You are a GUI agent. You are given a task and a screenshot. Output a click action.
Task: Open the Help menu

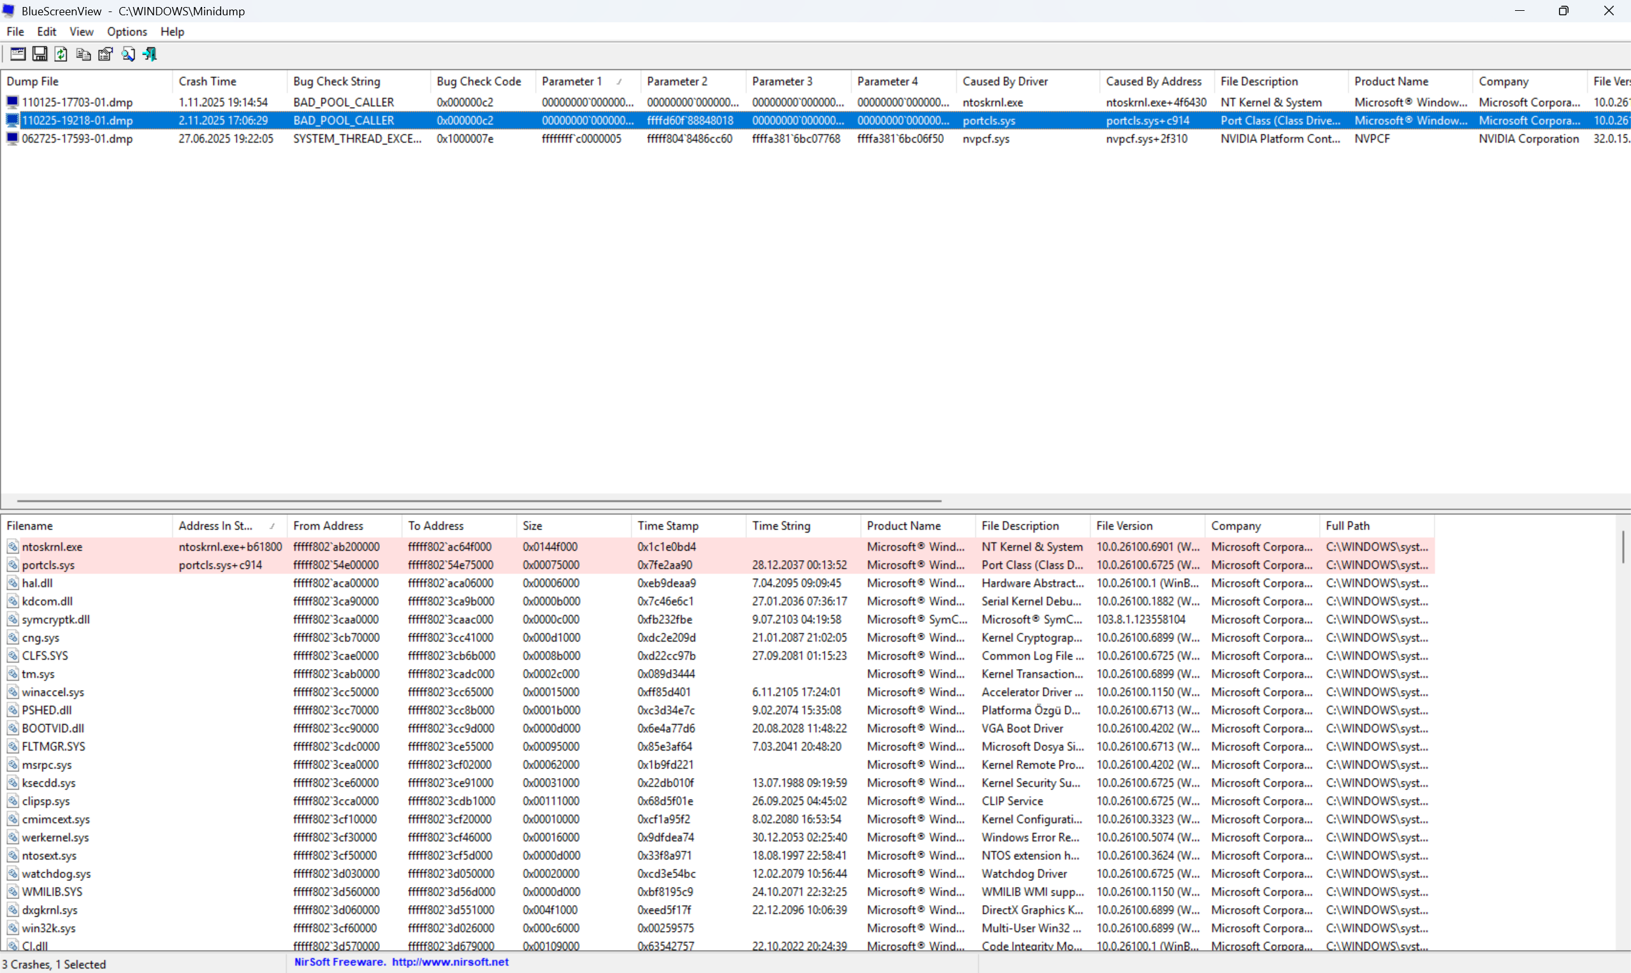pyautogui.click(x=173, y=31)
